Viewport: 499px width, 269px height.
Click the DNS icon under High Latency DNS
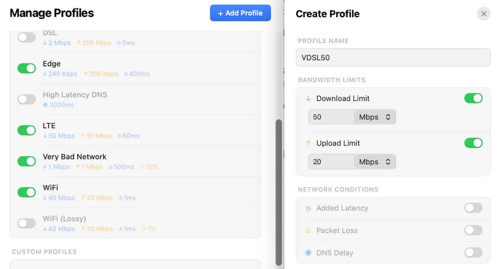coord(45,105)
